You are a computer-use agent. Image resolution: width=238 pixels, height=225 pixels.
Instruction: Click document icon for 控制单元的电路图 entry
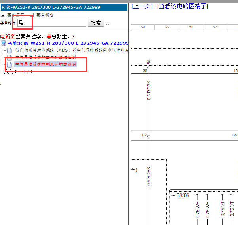(10, 64)
